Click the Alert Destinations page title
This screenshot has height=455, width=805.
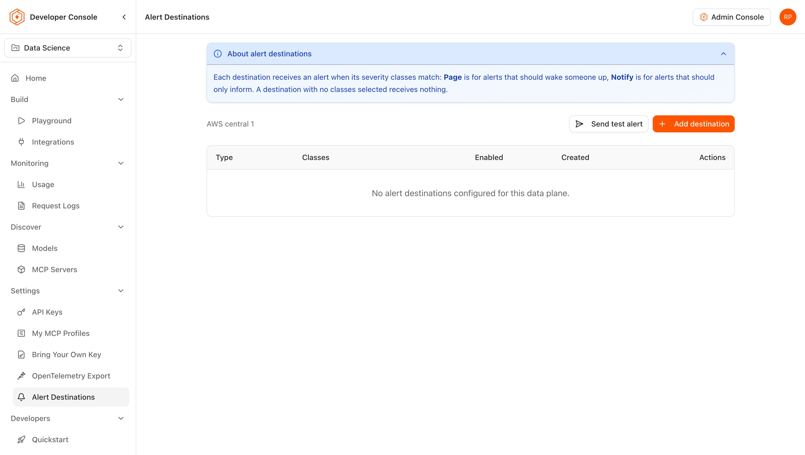point(177,17)
